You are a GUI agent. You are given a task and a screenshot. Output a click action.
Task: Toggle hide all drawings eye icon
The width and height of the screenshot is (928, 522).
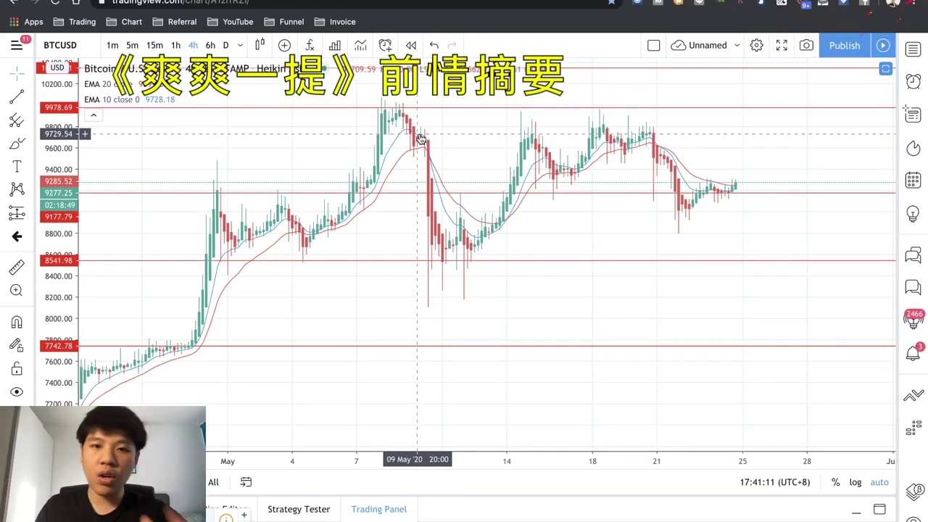(x=17, y=392)
